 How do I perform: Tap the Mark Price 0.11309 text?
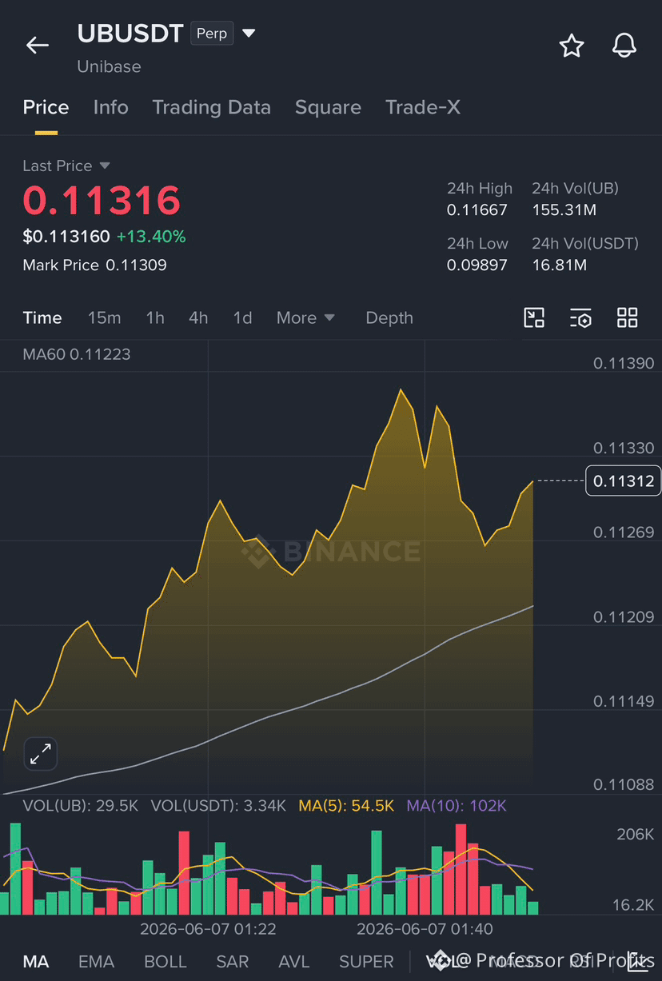click(x=95, y=265)
